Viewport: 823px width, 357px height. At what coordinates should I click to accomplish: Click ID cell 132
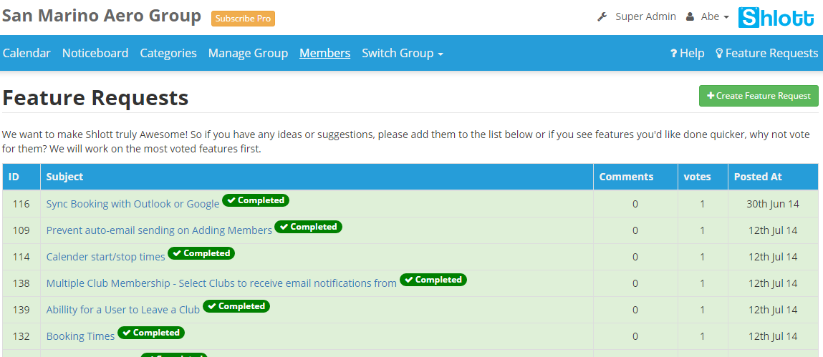[x=21, y=336]
